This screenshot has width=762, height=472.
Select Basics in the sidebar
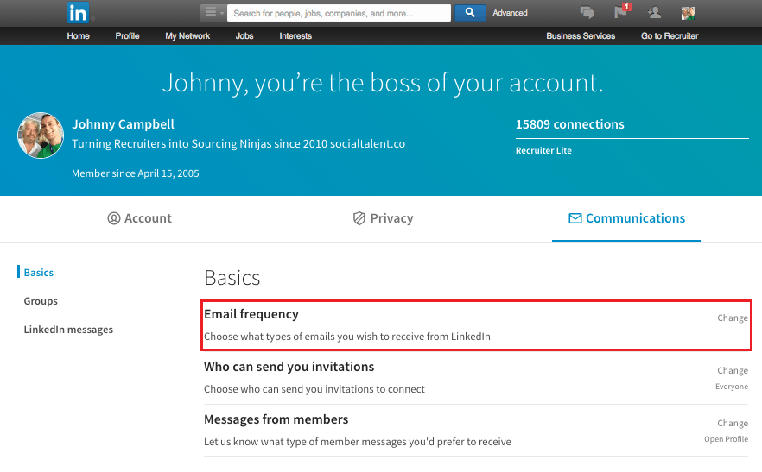point(38,273)
